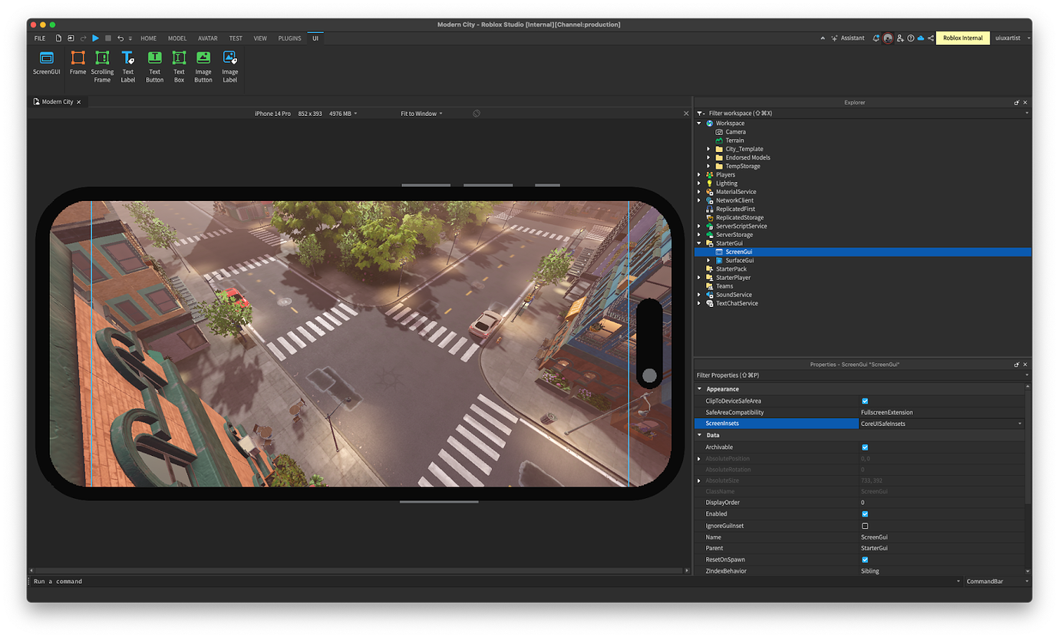This screenshot has height=637, width=1059.
Task: Collapse the Appearance section in Properties
Action: click(x=698, y=389)
